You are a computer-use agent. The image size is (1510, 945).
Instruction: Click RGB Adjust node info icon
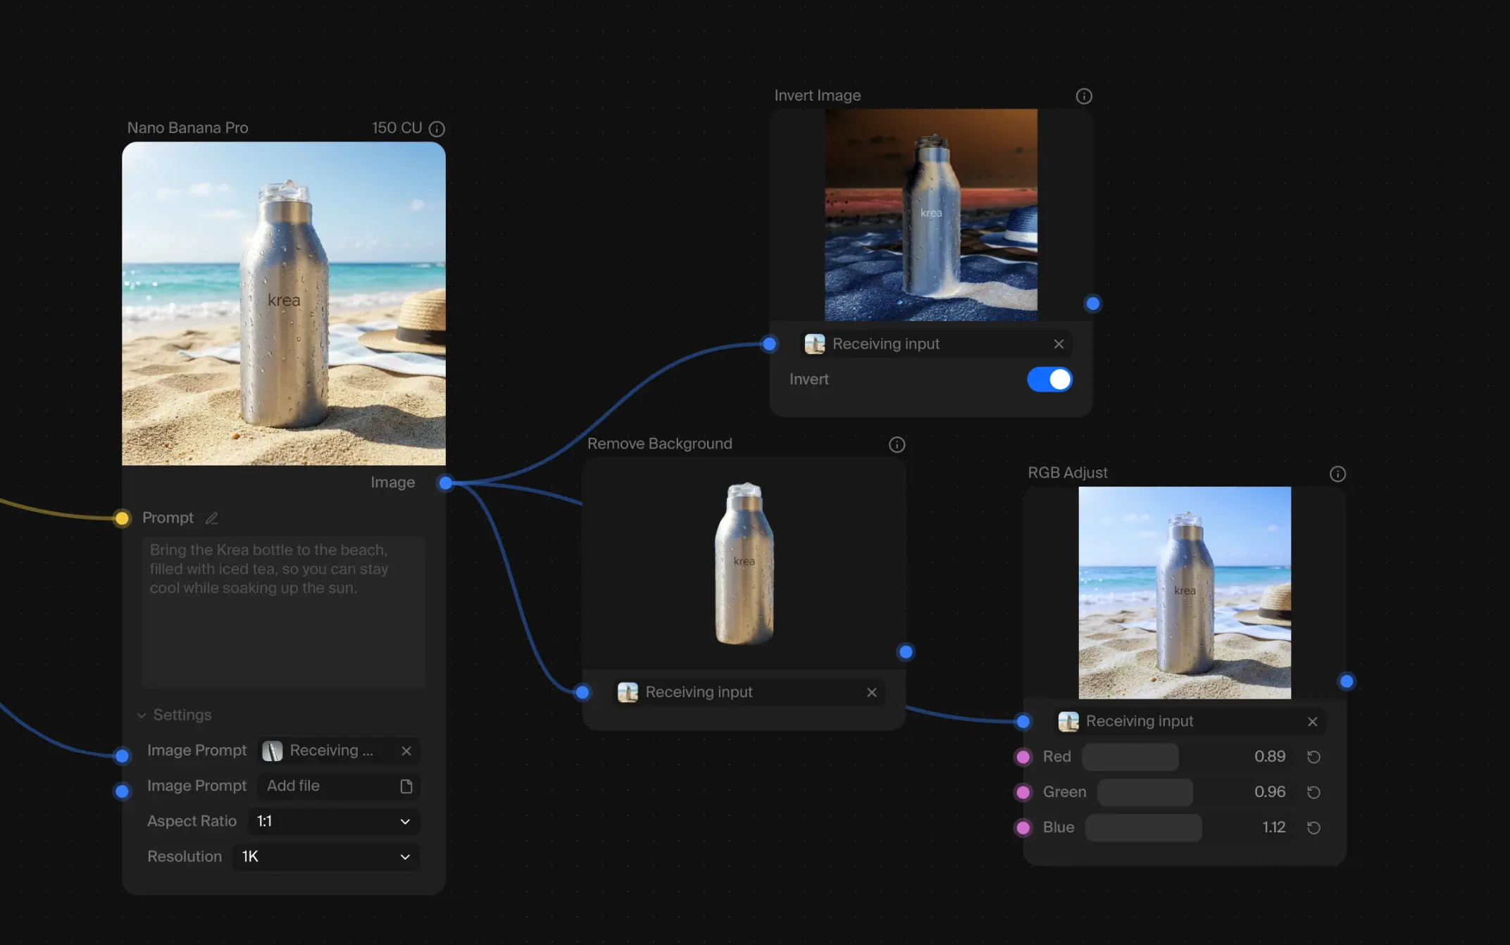(1337, 474)
